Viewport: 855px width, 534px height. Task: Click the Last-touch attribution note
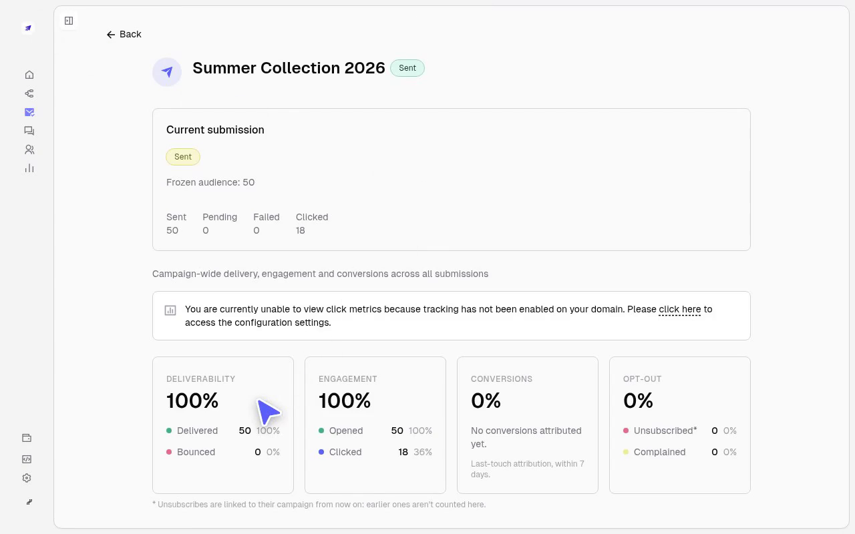(x=528, y=469)
